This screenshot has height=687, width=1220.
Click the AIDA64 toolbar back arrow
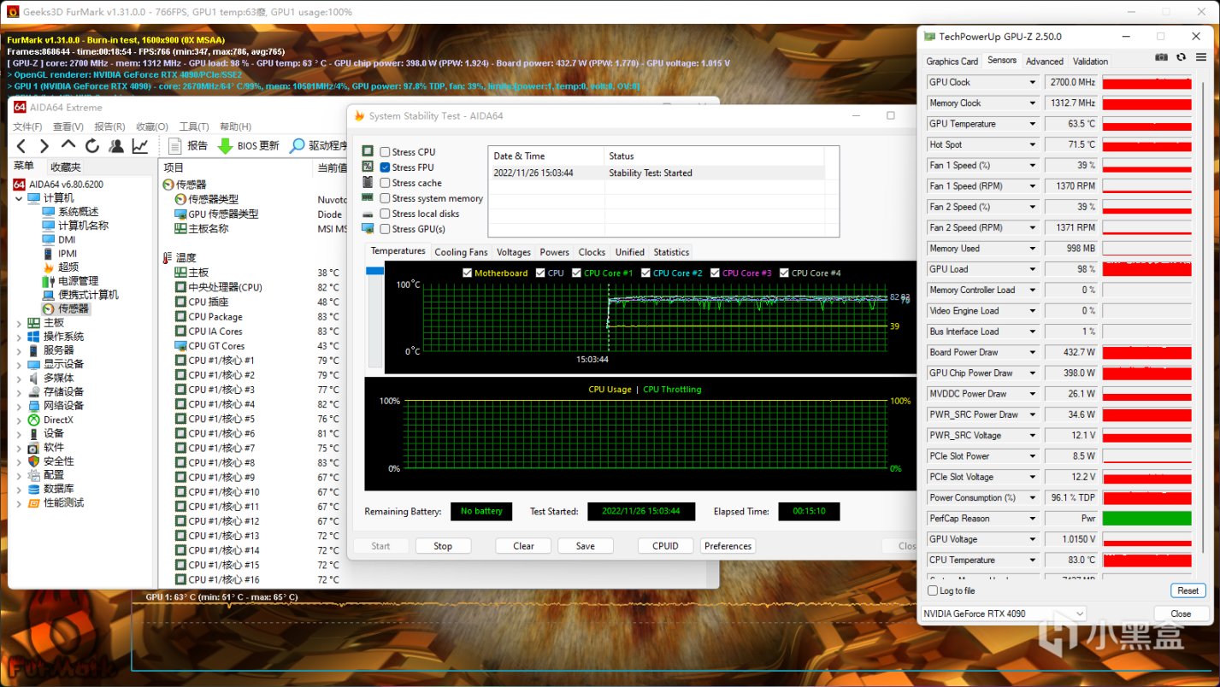point(22,145)
